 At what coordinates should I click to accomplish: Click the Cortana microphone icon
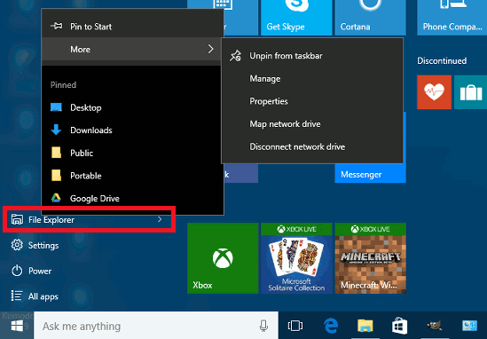click(263, 326)
